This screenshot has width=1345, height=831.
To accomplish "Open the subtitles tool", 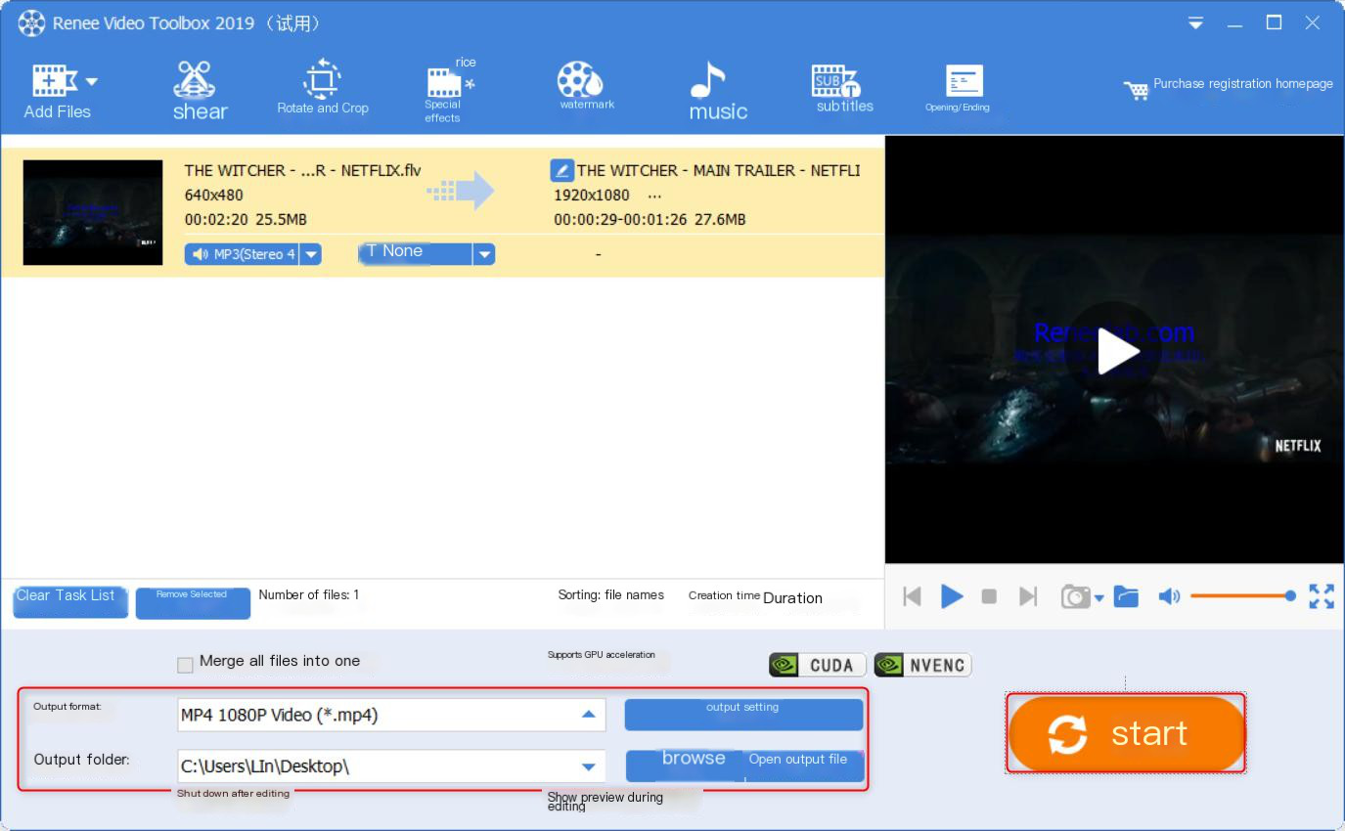I will tap(843, 90).
